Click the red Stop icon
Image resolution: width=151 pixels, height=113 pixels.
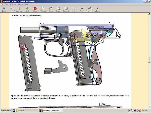(x=35, y=8)
